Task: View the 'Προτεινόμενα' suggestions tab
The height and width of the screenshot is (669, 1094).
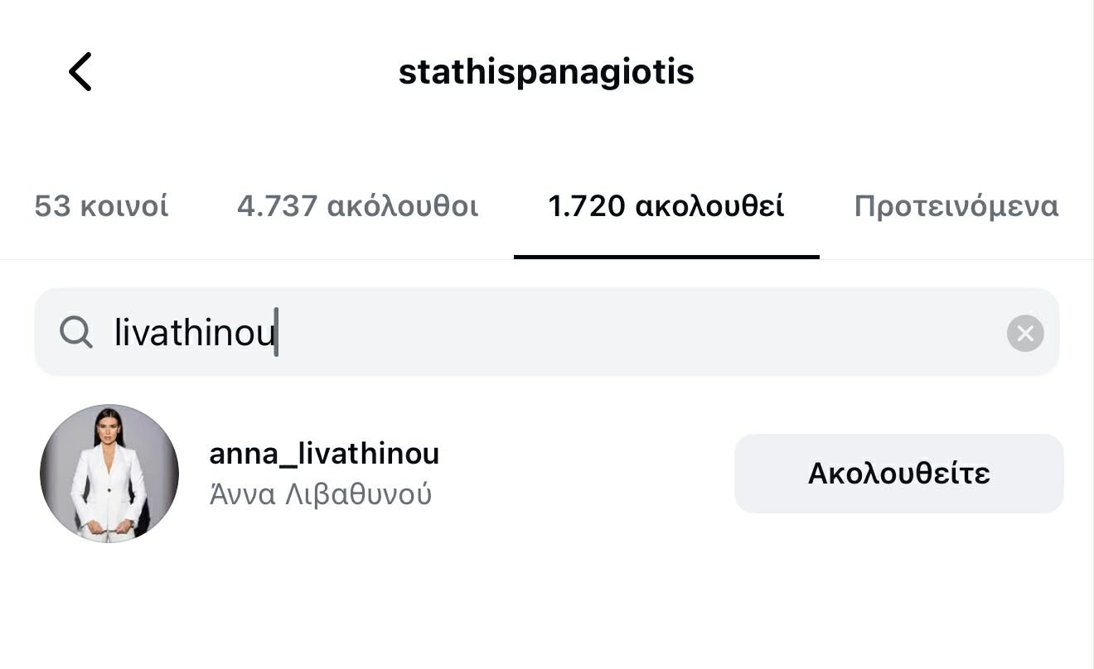Action: [956, 206]
